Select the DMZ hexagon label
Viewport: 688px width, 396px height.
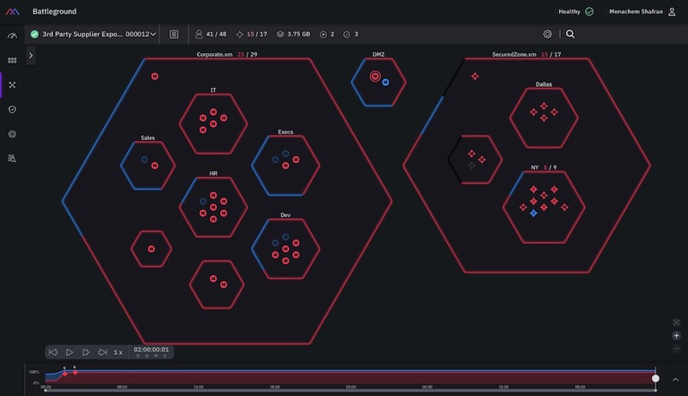pyautogui.click(x=378, y=54)
